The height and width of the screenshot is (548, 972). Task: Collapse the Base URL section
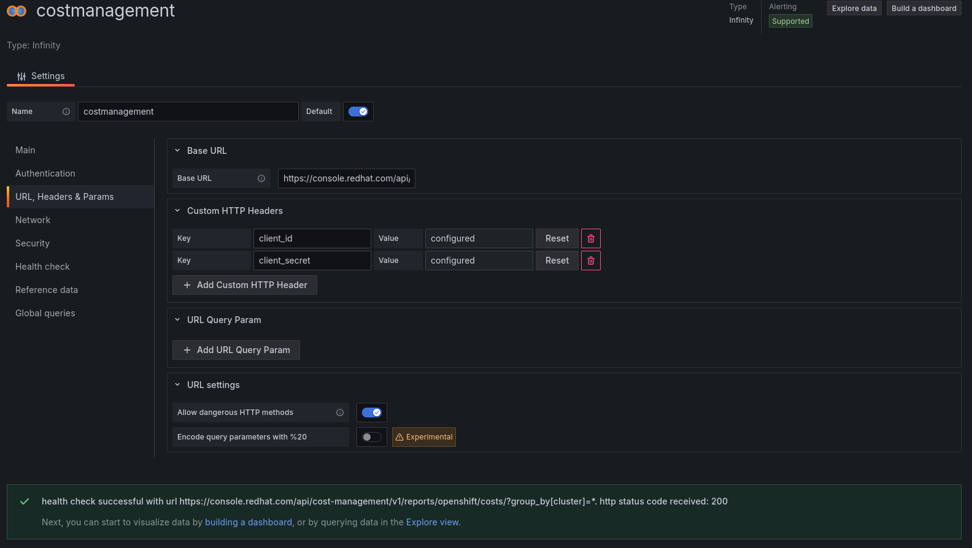pyautogui.click(x=177, y=151)
